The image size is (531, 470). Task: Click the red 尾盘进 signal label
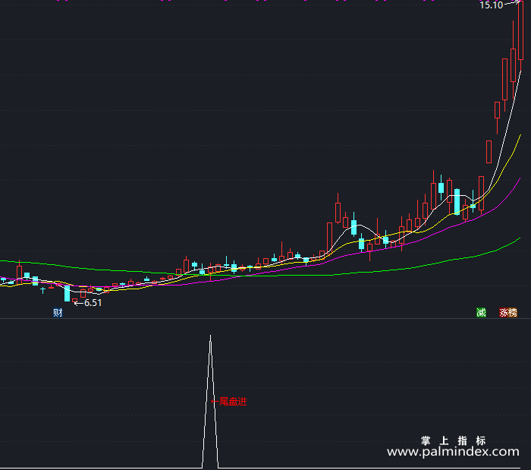tap(233, 402)
